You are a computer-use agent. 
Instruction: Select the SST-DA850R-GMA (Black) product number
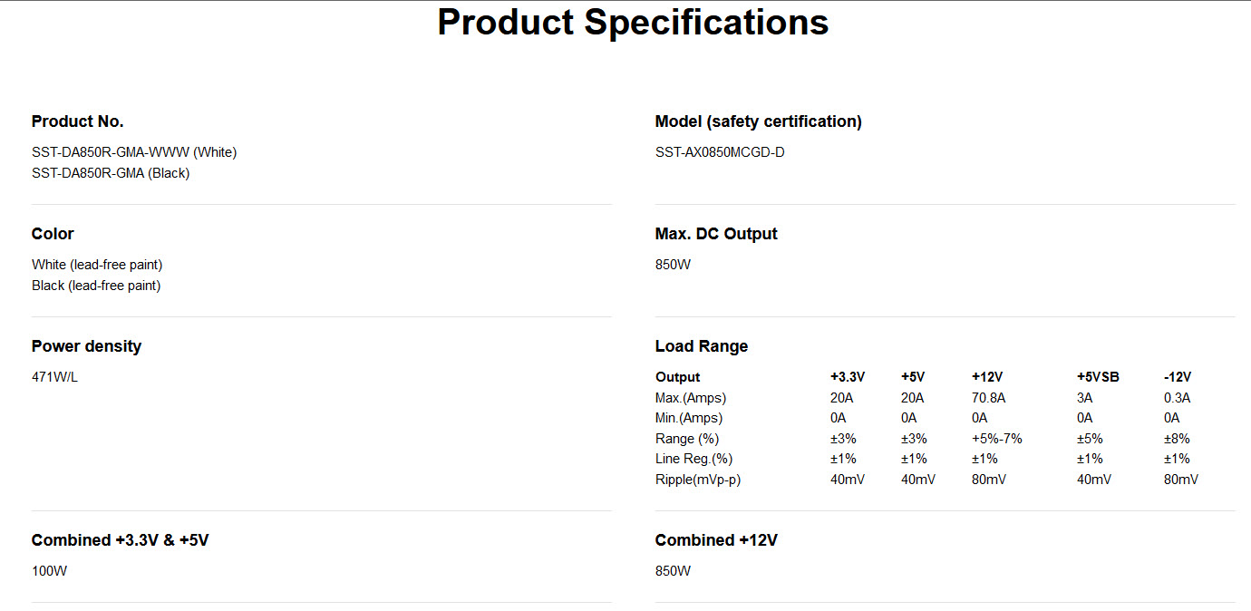[111, 173]
